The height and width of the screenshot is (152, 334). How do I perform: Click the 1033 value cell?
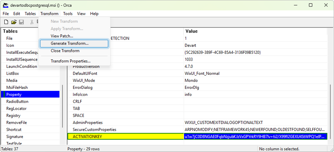click(x=256, y=59)
